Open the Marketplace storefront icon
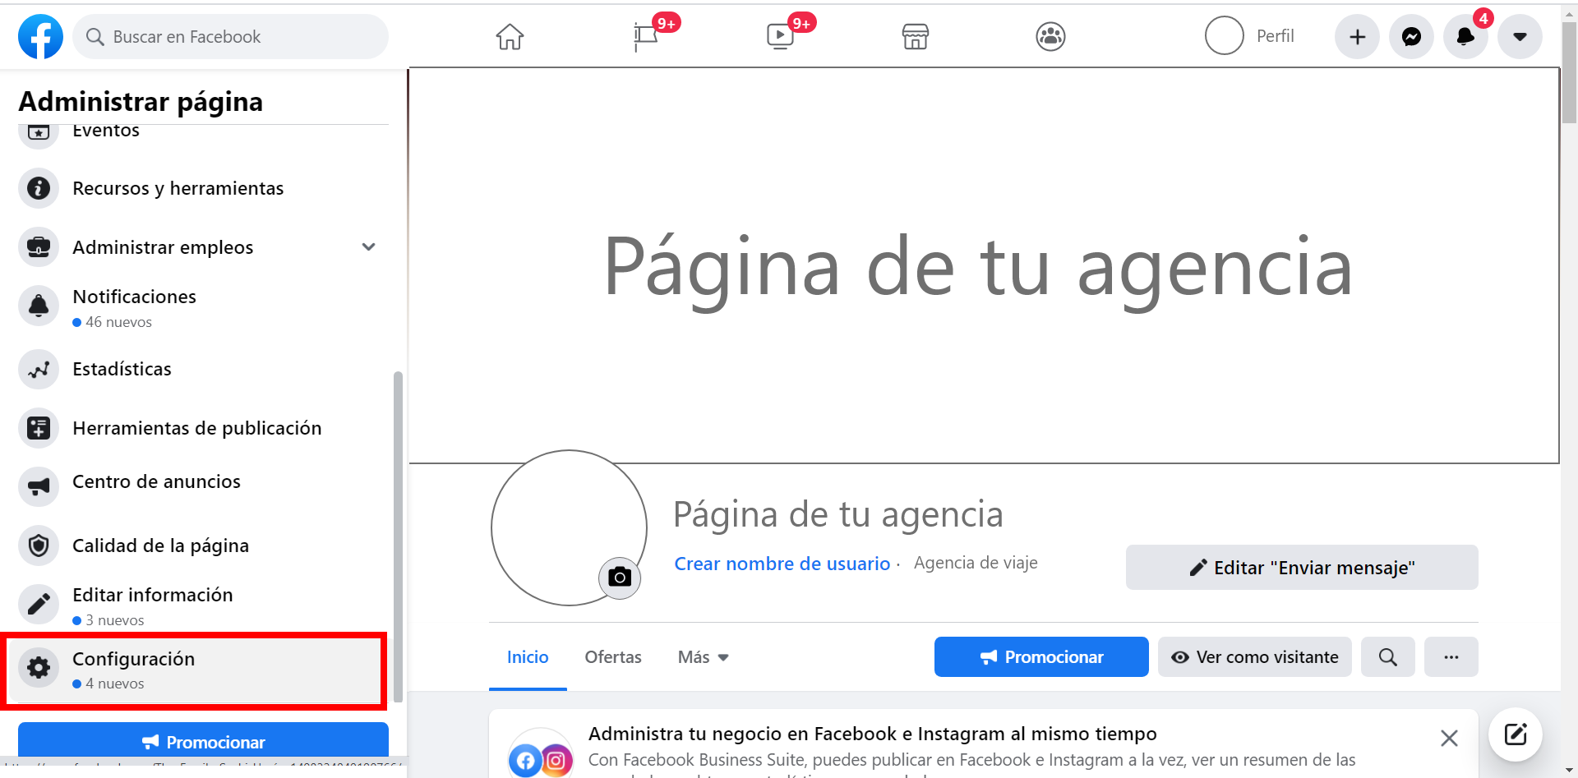 (916, 36)
